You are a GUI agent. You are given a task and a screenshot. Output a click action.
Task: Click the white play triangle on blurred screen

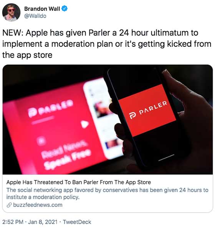click(x=85, y=124)
